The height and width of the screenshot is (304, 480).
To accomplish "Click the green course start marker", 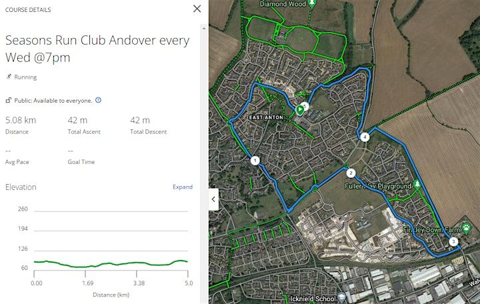I will (x=300, y=109).
